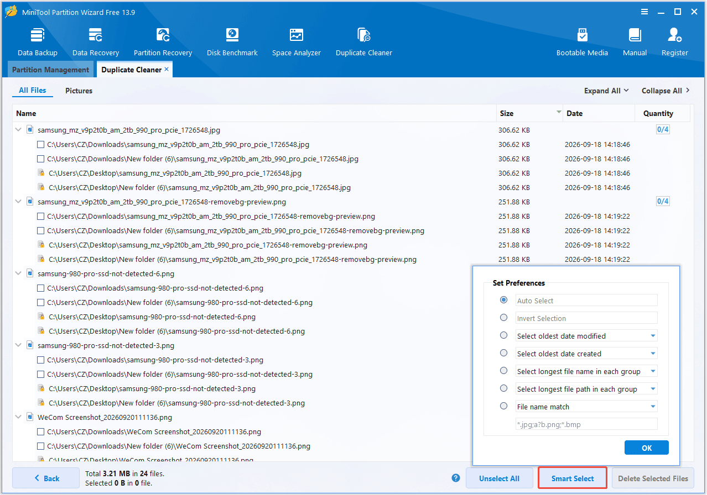Open Space Analyzer

click(x=297, y=42)
